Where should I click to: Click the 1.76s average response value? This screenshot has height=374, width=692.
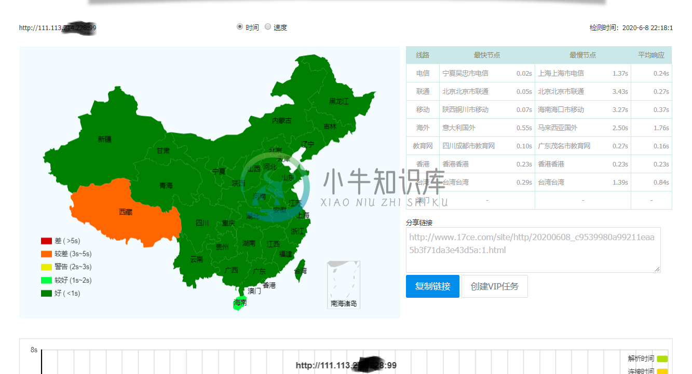click(661, 128)
